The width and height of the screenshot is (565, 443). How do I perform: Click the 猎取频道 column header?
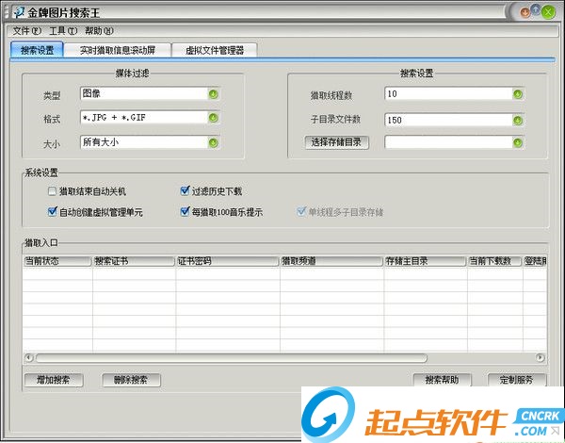pos(331,261)
